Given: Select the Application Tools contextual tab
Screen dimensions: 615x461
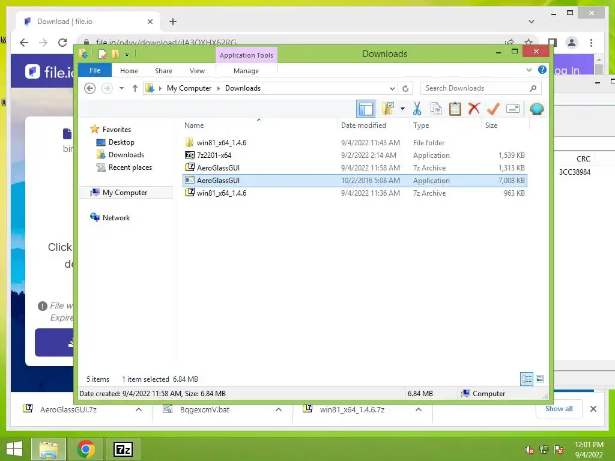Looking at the screenshot, I should click(x=246, y=55).
